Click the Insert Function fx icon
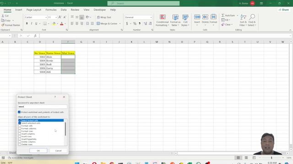This screenshot has width=293, height=164. click(x=35, y=36)
